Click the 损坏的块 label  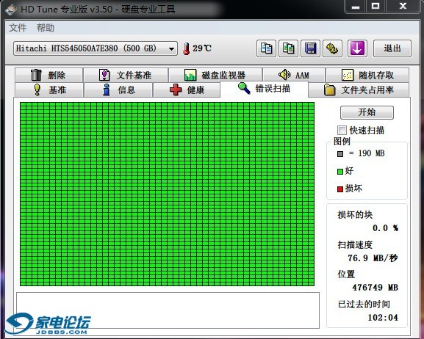[x=355, y=215]
